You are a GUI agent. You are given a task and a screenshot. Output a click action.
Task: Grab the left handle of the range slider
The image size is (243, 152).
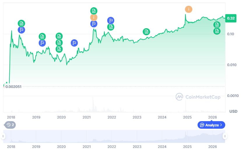[3, 136]
